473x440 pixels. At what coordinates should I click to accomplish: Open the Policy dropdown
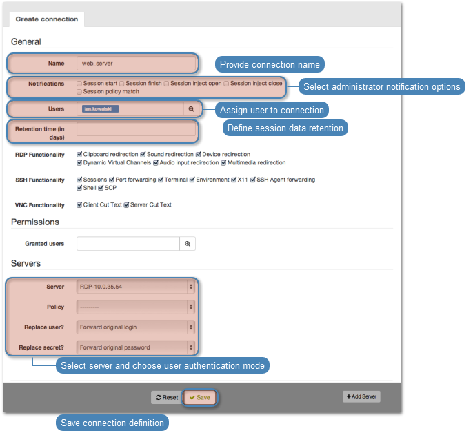click(x=136, y=307)
